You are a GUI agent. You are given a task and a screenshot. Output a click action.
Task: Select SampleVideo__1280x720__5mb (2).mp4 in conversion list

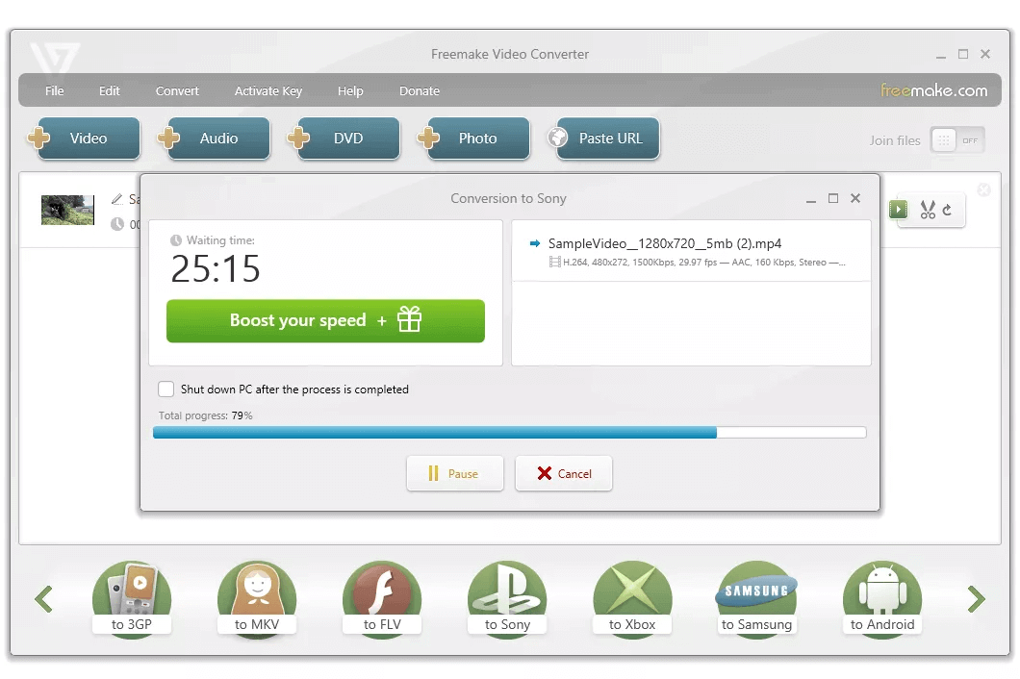[x=665, y=243]
